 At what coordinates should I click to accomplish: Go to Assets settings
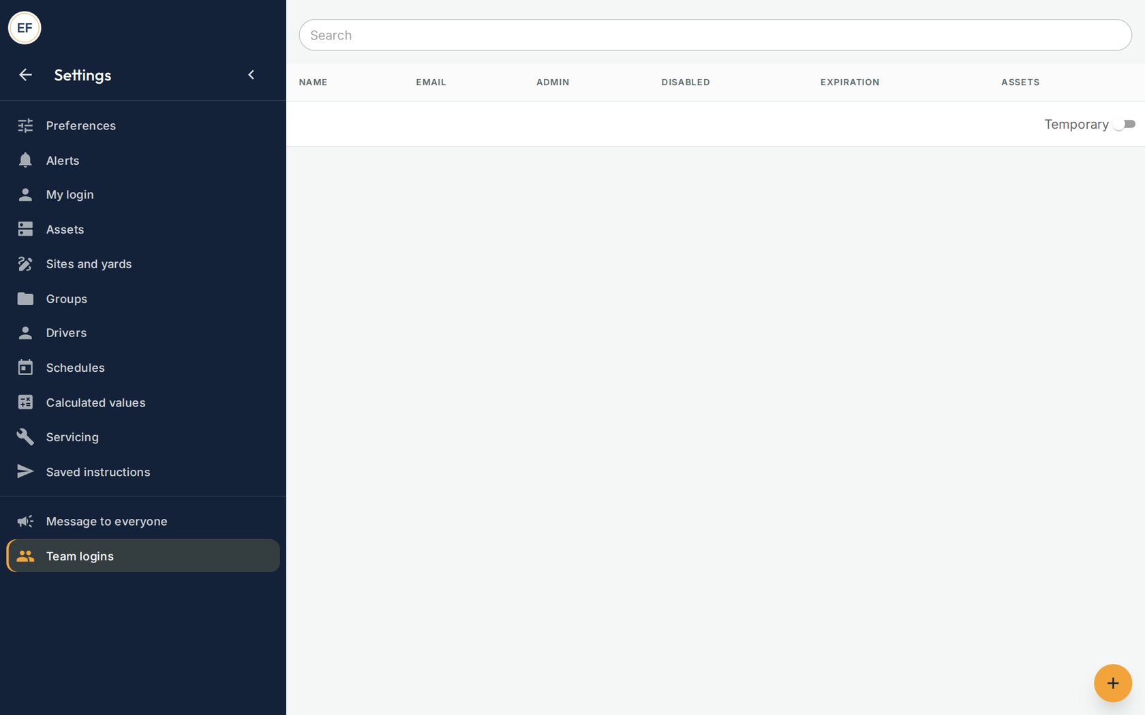click(143, 229)
